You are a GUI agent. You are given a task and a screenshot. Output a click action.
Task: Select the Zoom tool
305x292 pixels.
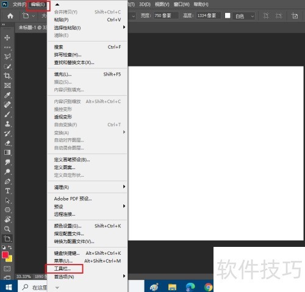(x=7, y=229)
